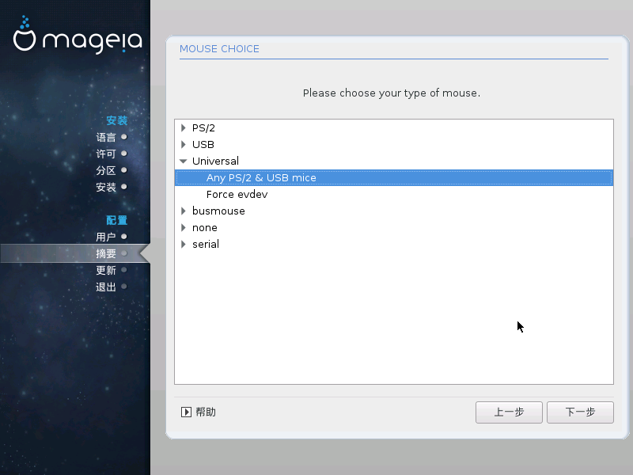Go back with 上一步 button
The height and width of the screenshot is (475, 633).
pyautogui.click(x=509, y=412)
